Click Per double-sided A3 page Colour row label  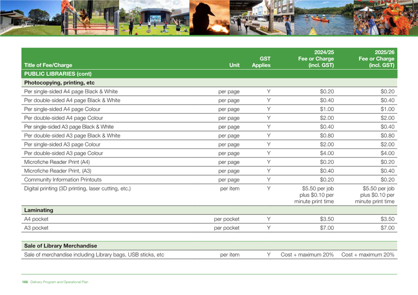tap(63, 153)
